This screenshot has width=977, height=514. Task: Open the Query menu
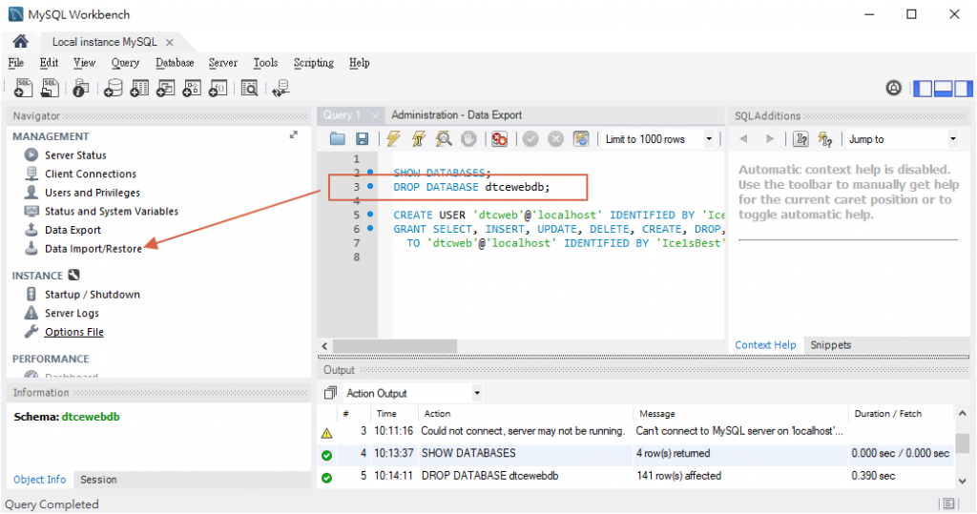tap(125, 63)
